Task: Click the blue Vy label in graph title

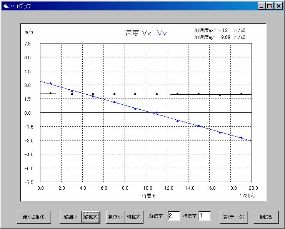Action: (162, 33)
